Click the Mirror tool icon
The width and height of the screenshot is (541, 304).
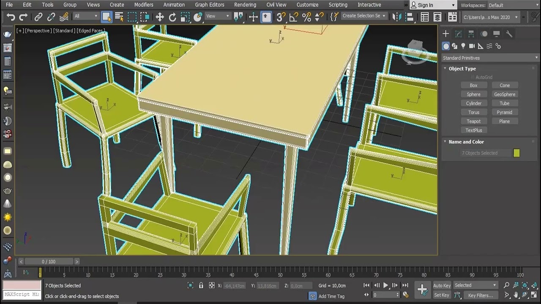[x=396, y=17]
